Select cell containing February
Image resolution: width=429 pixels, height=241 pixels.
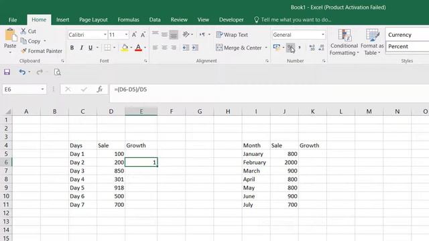[256, 162]
